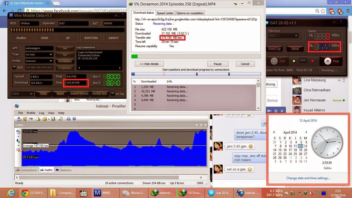Click Change date and time settings link

(x=308, y=178)
